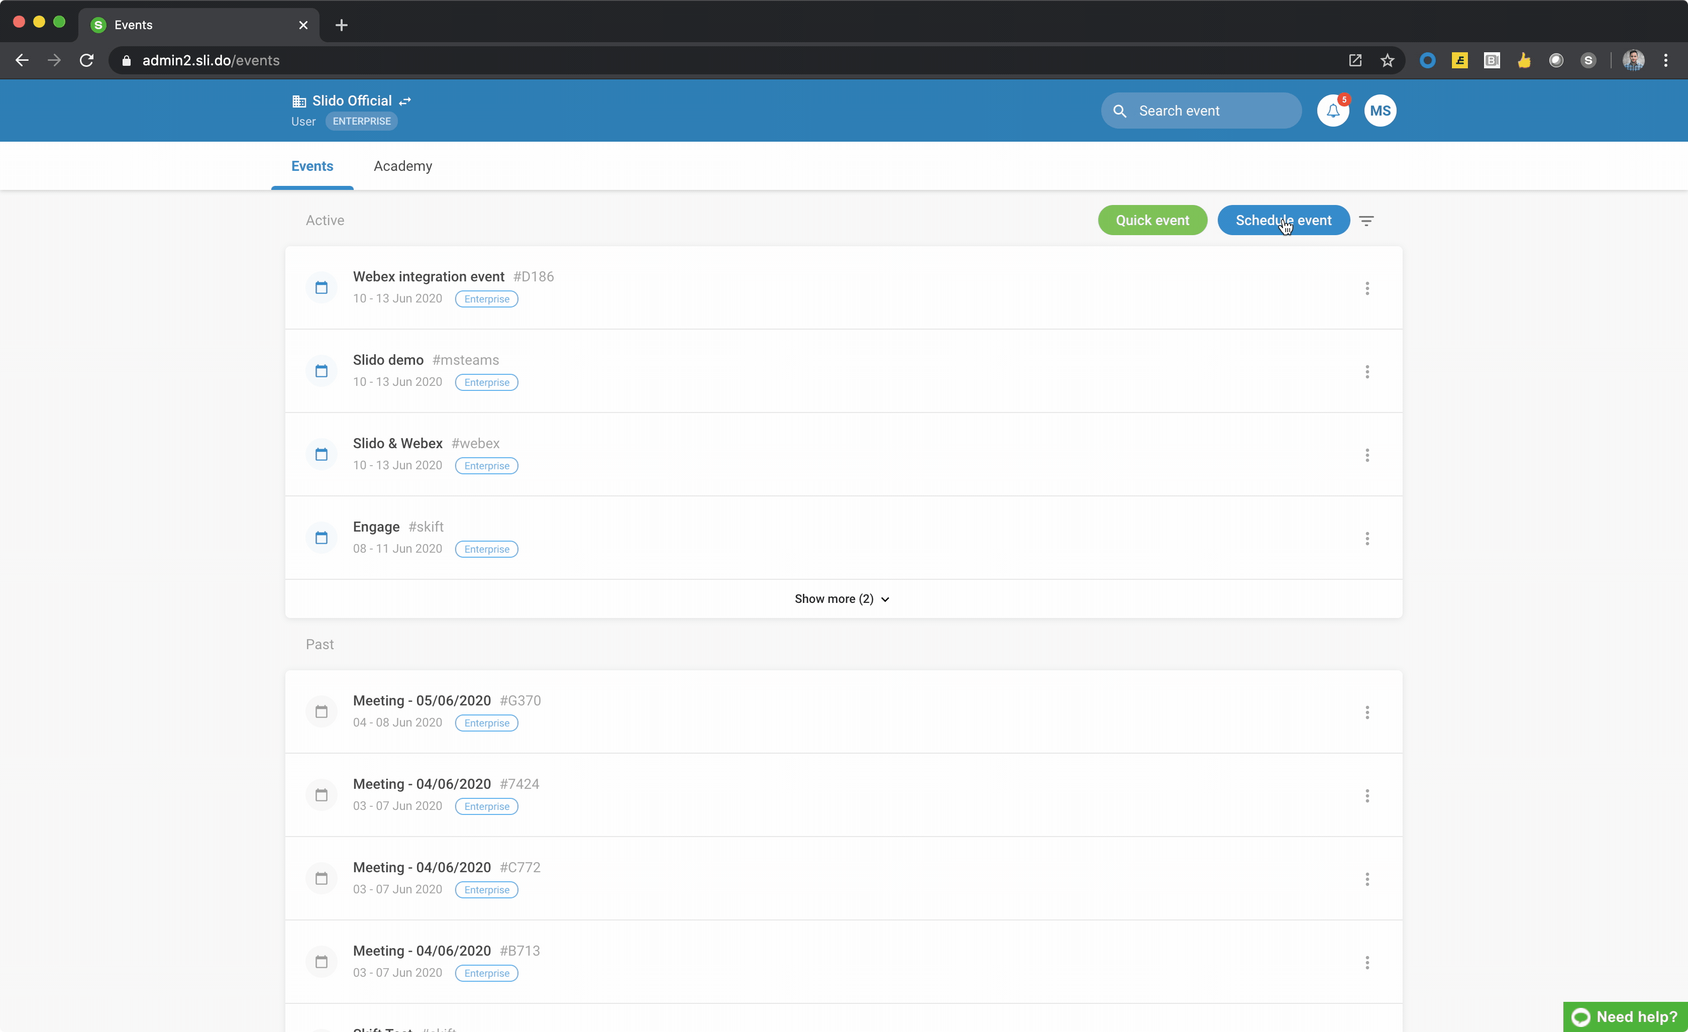This screenshot has width=1688, height=1032.
Task: Create a Quick event
Action: click(x=1152, y=220)
